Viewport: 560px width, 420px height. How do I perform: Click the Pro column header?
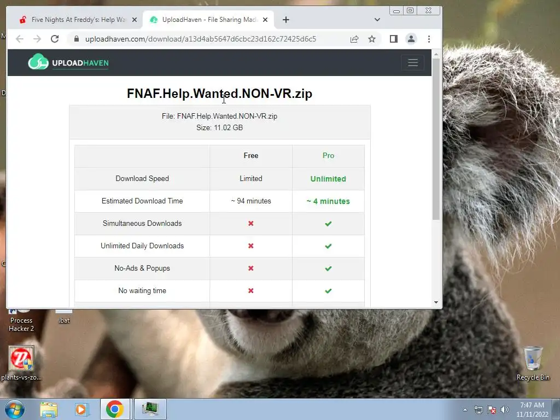click(328, 155)
